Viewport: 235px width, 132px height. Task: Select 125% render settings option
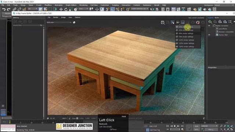coord(188,43)
